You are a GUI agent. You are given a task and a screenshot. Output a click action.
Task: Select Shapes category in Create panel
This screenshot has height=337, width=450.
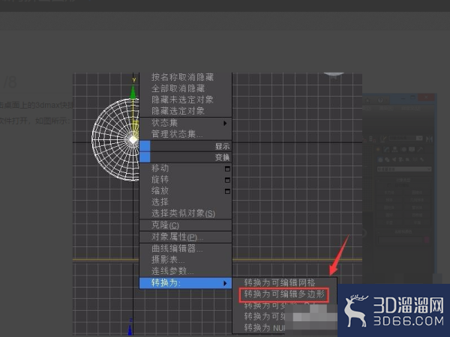387,160
